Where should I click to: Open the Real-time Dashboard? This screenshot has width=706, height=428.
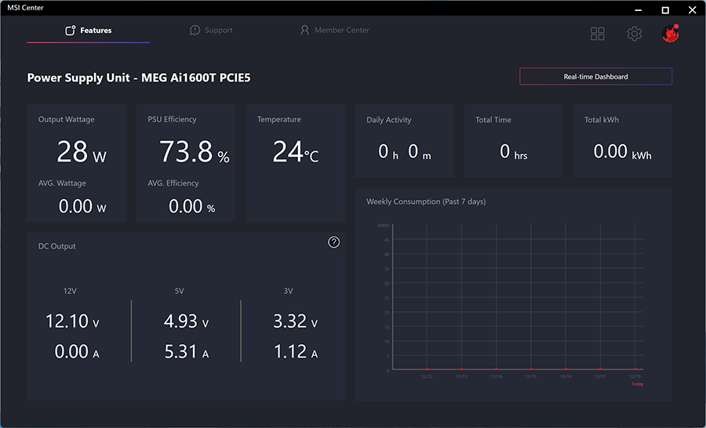click(595, 77)
